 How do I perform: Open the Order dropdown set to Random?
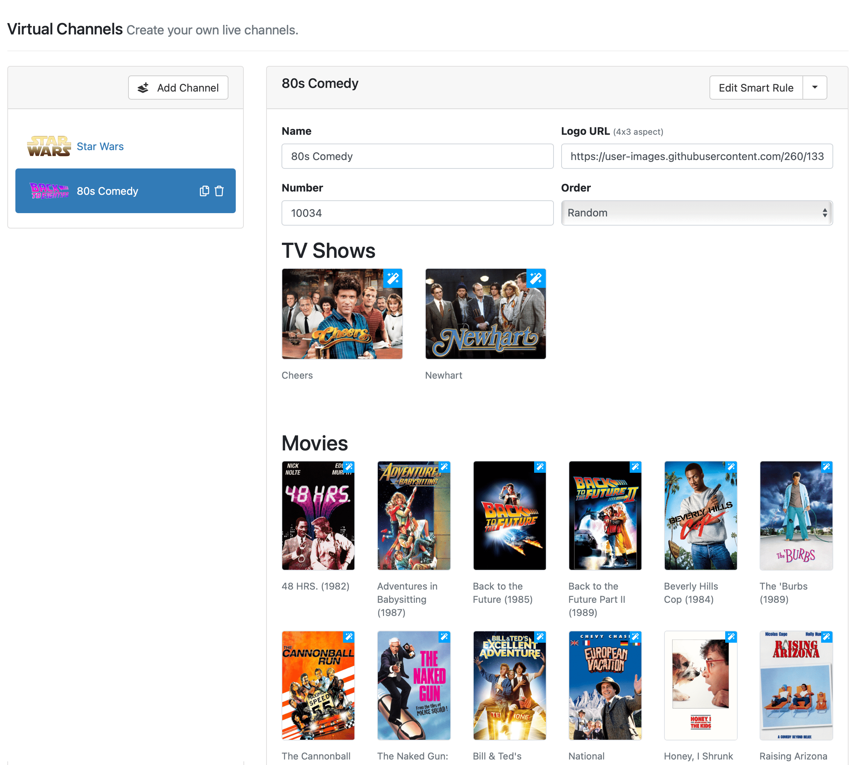697,213
